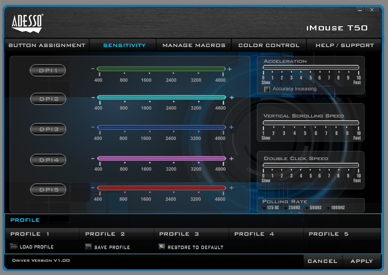Click the red plus on DPI5 slider

231,188
